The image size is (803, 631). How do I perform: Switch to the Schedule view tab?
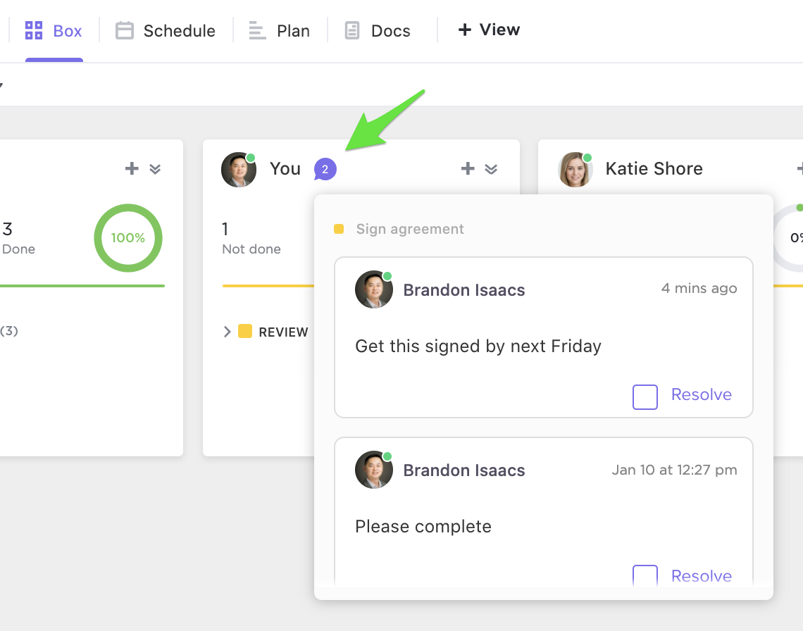166,31
